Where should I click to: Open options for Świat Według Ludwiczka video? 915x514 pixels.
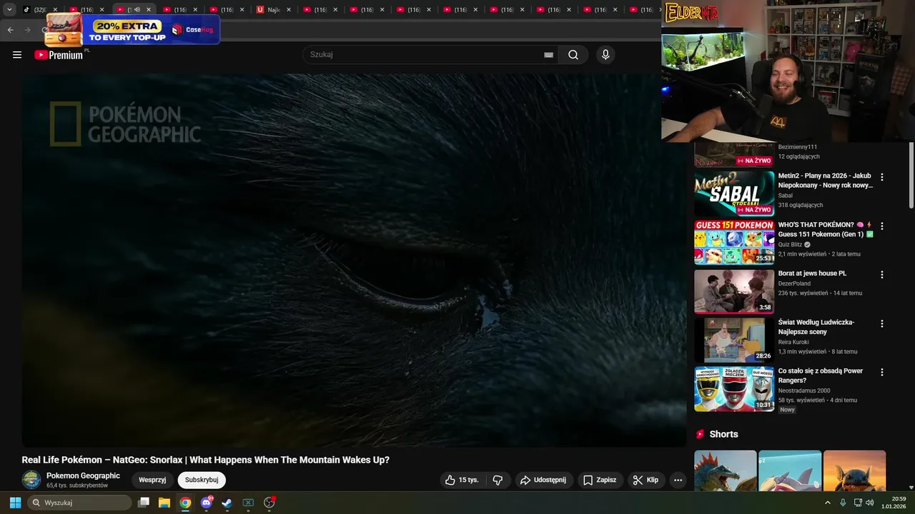(x=881, y=323)
